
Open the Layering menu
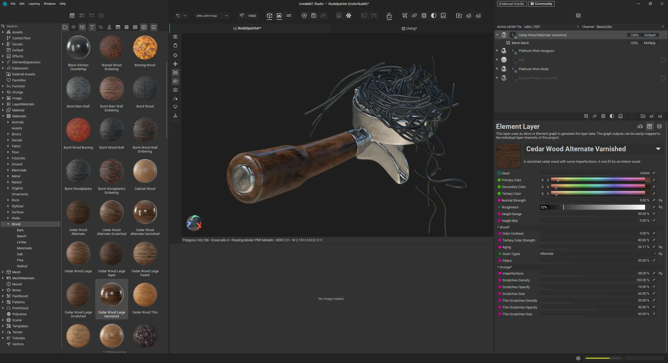pos(34,4)
